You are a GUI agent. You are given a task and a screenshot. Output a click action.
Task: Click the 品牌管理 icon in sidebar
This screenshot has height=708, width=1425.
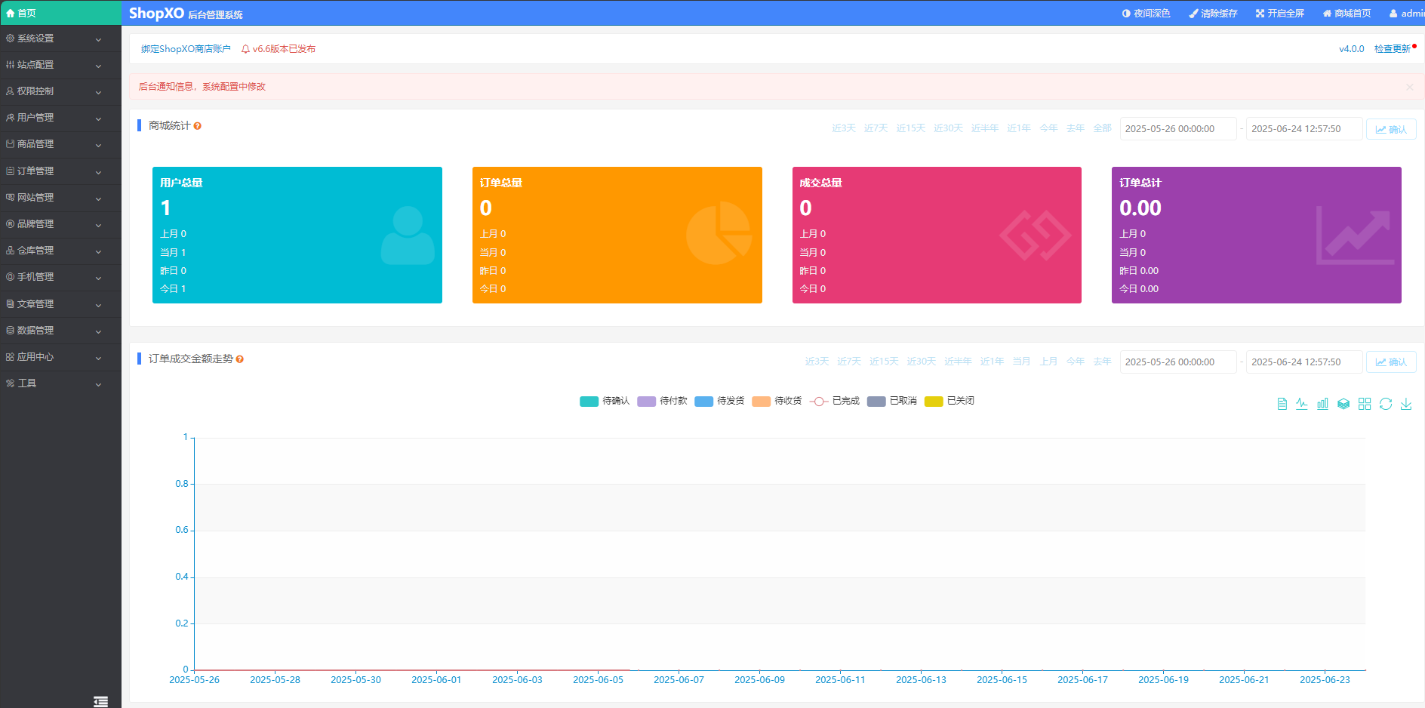click(10, 224)
